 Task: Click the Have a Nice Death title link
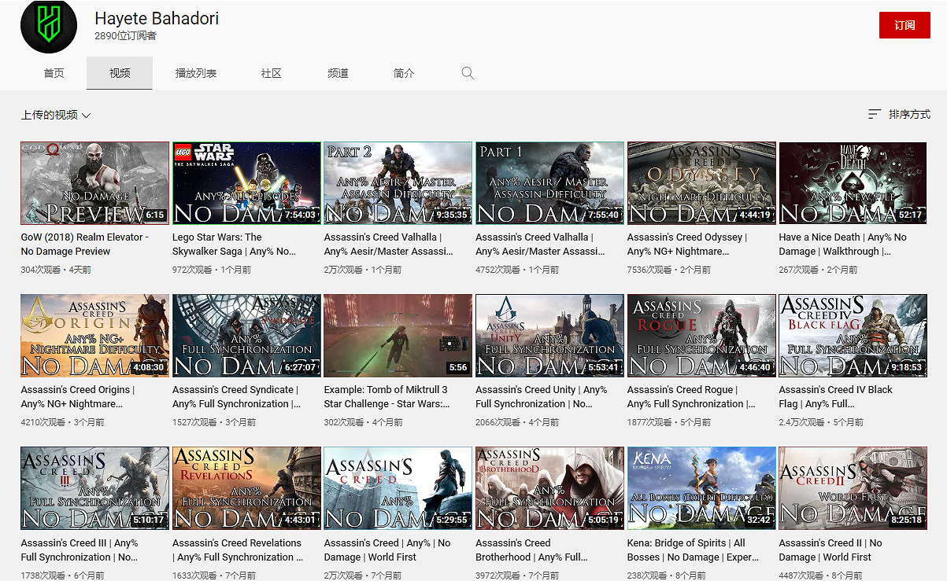842,244
